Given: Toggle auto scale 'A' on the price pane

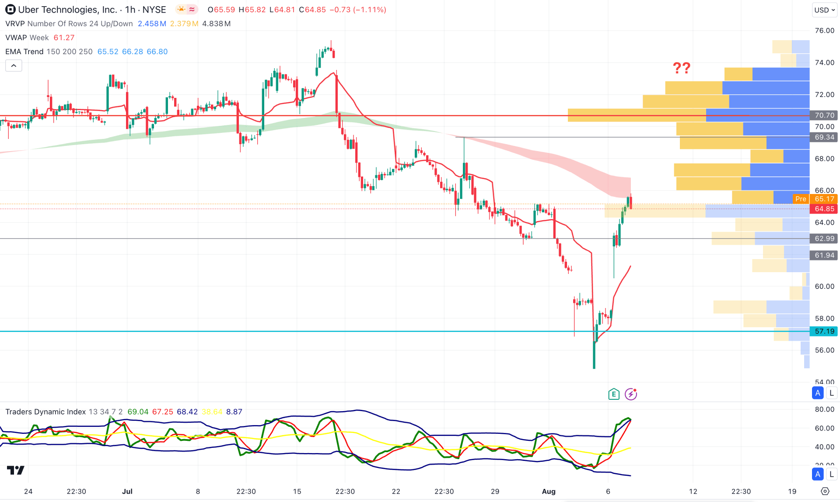Looking at the screenshot, I should coord(817,393).
